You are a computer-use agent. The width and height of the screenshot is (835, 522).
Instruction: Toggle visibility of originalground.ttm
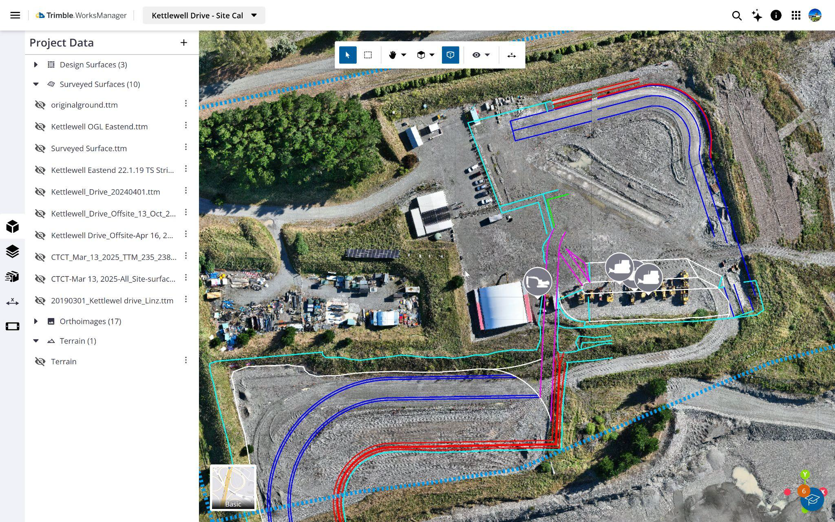click(41, 105)
